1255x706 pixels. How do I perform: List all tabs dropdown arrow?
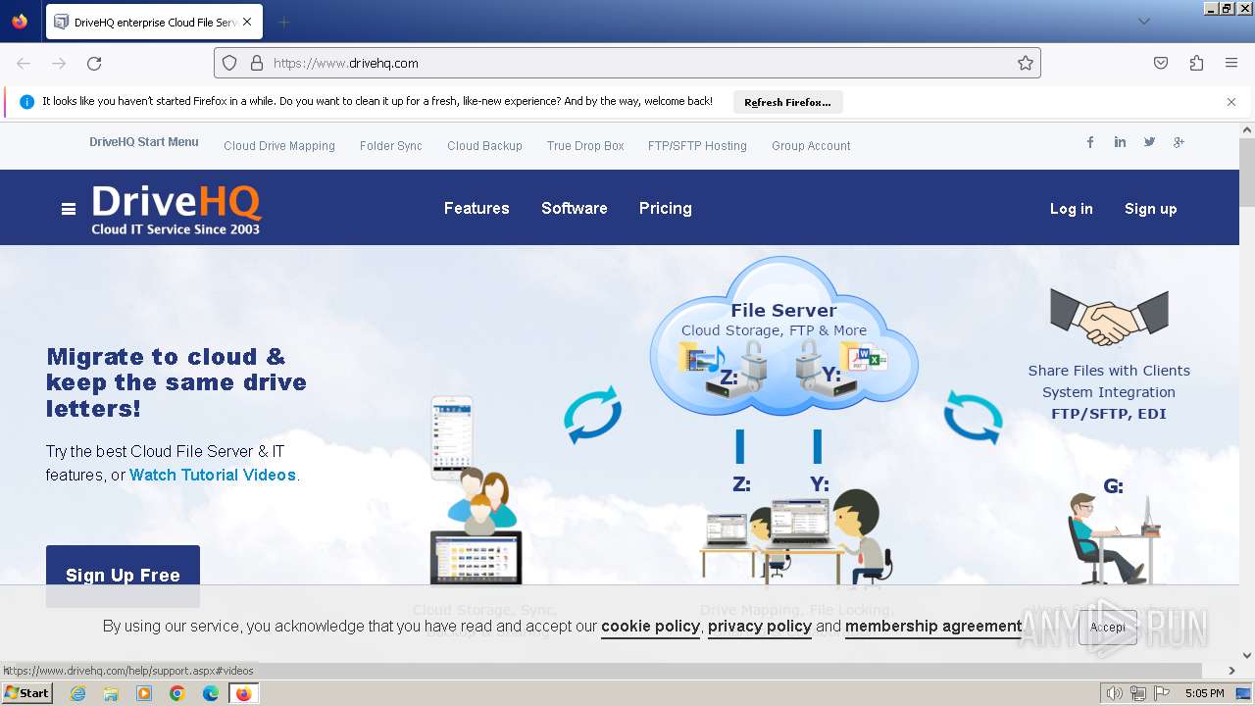(x=1143, y=22)
